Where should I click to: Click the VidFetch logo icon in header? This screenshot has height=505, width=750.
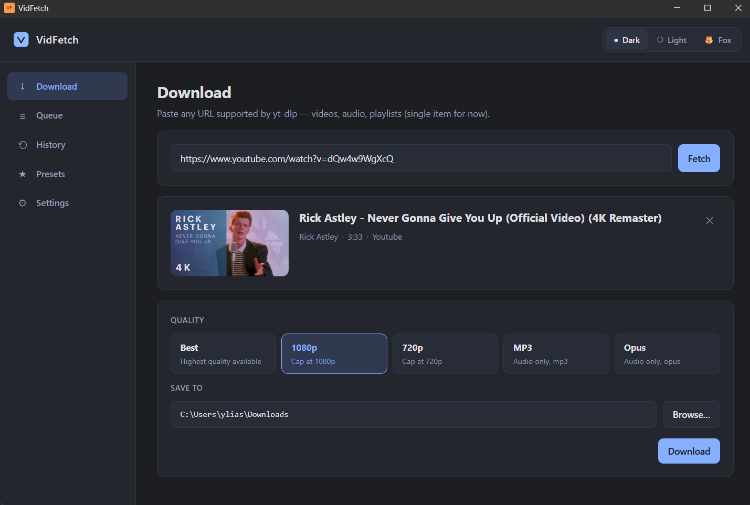click(21, 40)
